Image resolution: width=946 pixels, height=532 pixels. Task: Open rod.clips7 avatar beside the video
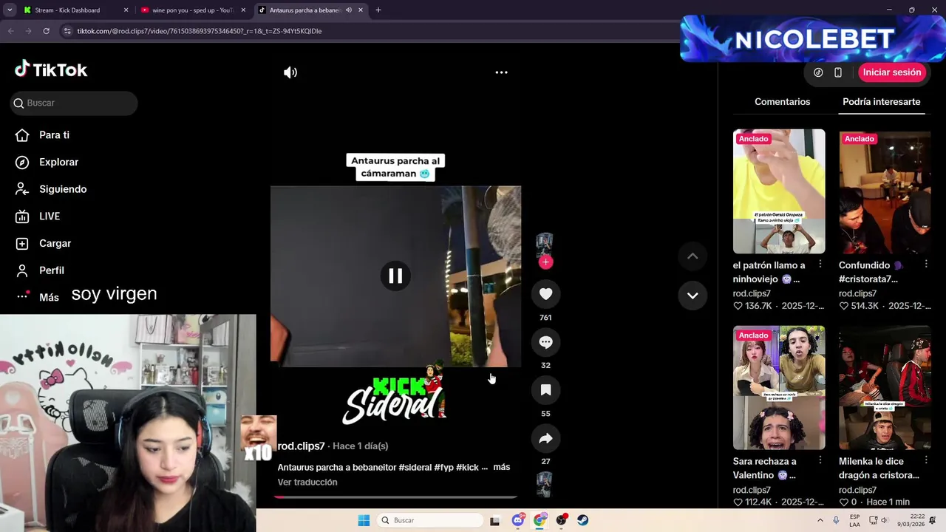click(545, 245)
